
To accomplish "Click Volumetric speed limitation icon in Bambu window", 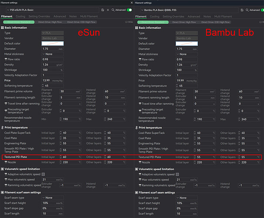I will point(136,169).
